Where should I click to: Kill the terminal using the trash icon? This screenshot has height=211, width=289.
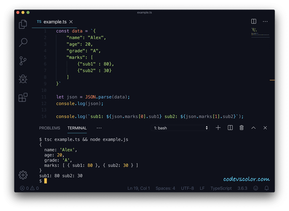click(241, 128)
